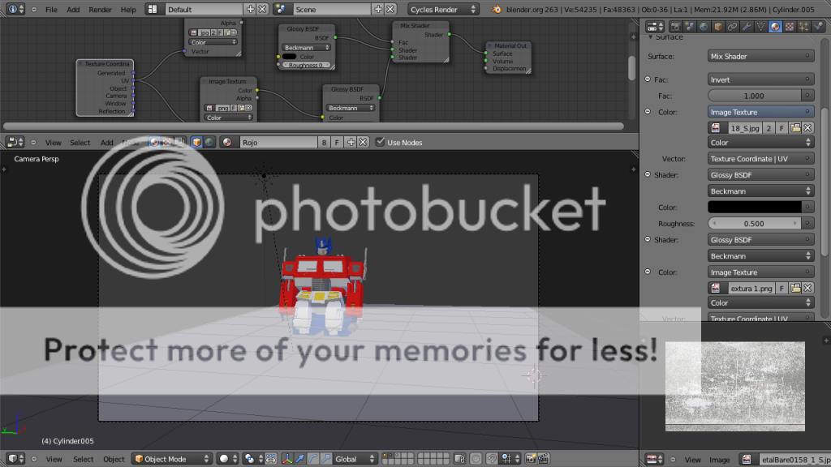831x467 pixels.
Task: Open the World properties tab
Action: click(x=704, y=27)
